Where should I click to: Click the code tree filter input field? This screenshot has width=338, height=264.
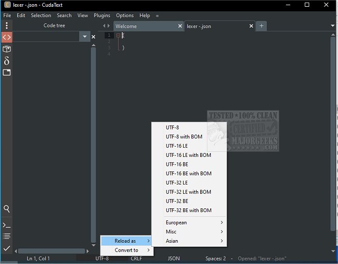[x=46, y=37]
